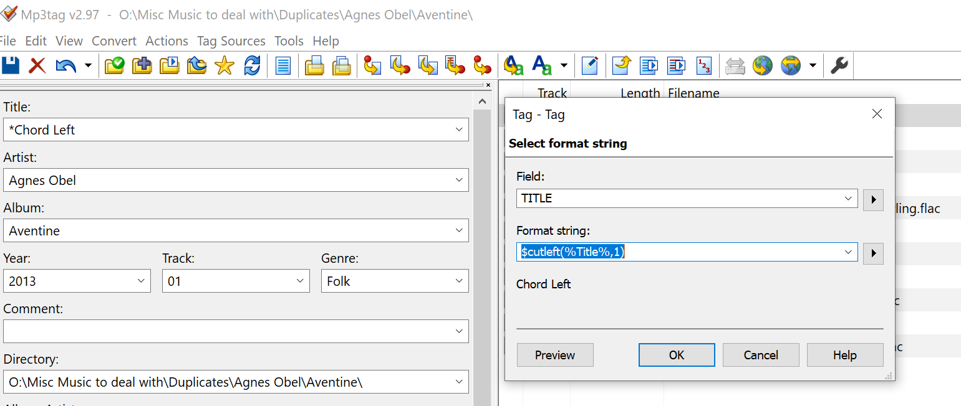961x406 pixels.
Task: Save the tag using Save icon
Action: (x=11, y=65)
